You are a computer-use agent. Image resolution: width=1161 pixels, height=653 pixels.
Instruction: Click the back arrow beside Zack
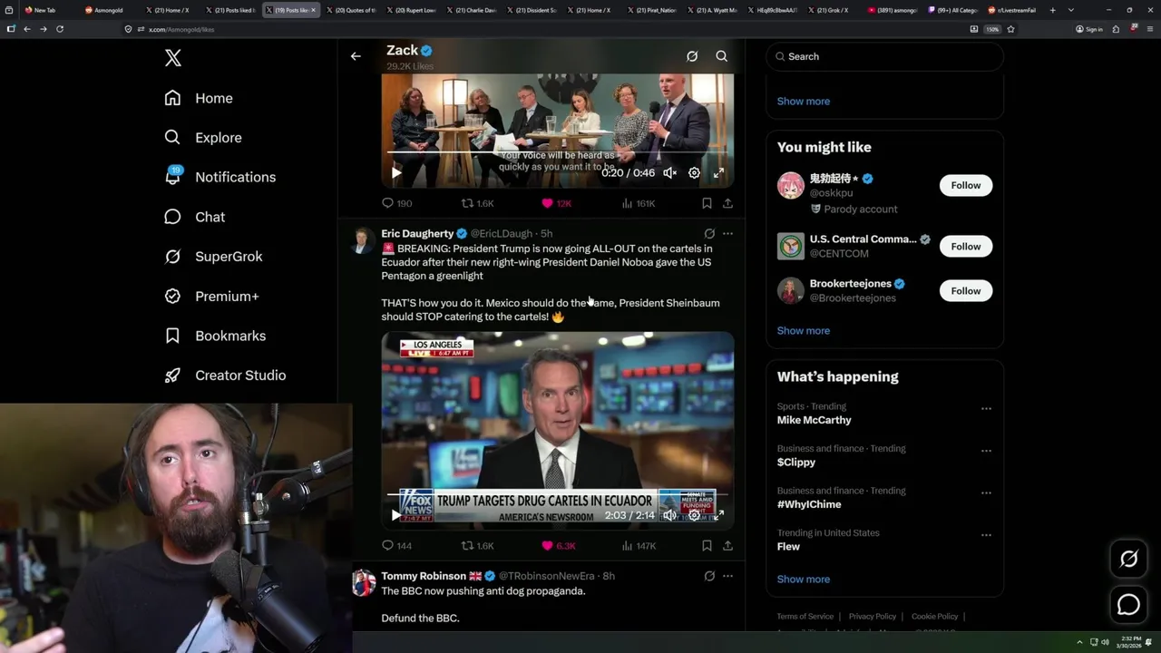click(x=356, y=56)
